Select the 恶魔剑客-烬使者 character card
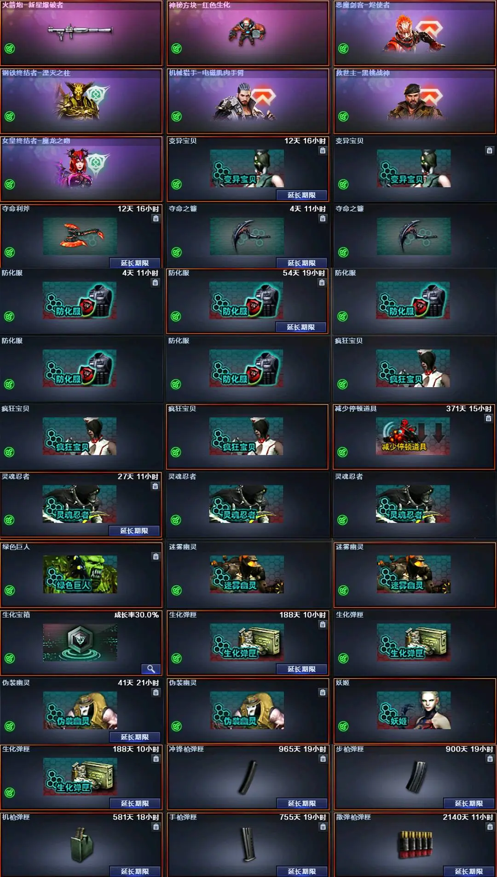Viewport: 497px width, 877px height. click(x=415, y=33)
